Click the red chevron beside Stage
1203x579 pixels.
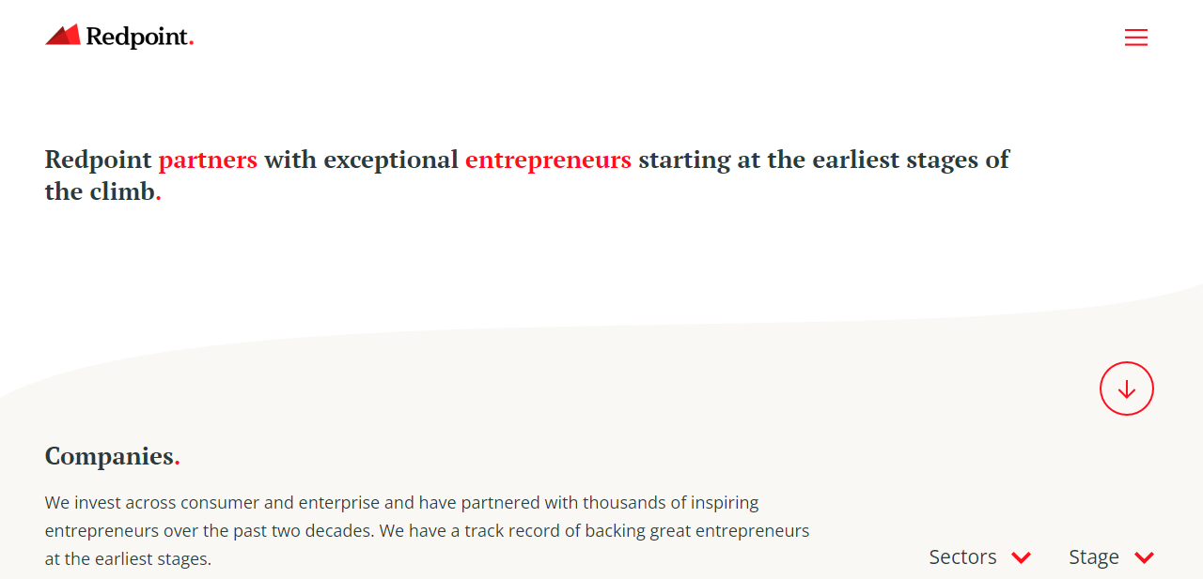click(1144, 557)
